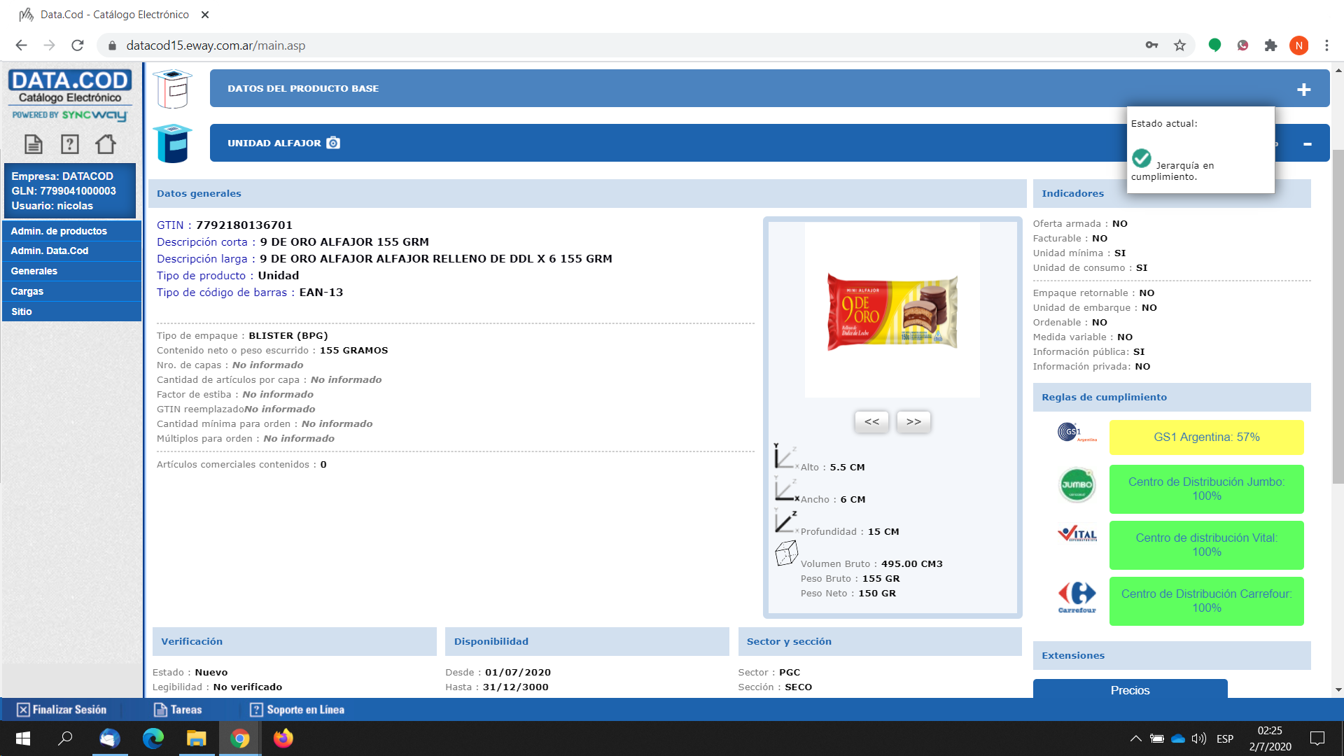Select the white base product package icon
Image resolution: width=1344 pixels, height=756 pixels.
(173, 89)
